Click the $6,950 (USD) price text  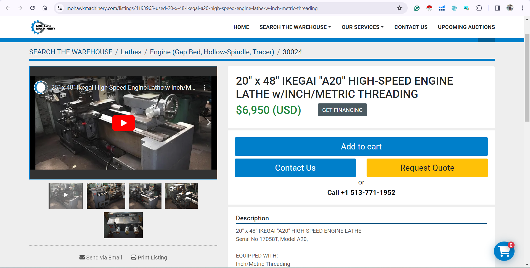pyautogui.click(x=268, y=110)
